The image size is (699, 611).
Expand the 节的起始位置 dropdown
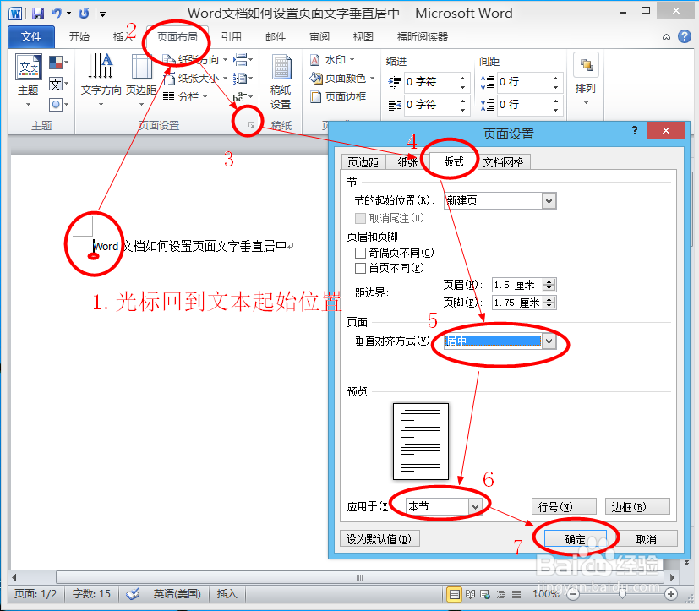pos(549,200)
